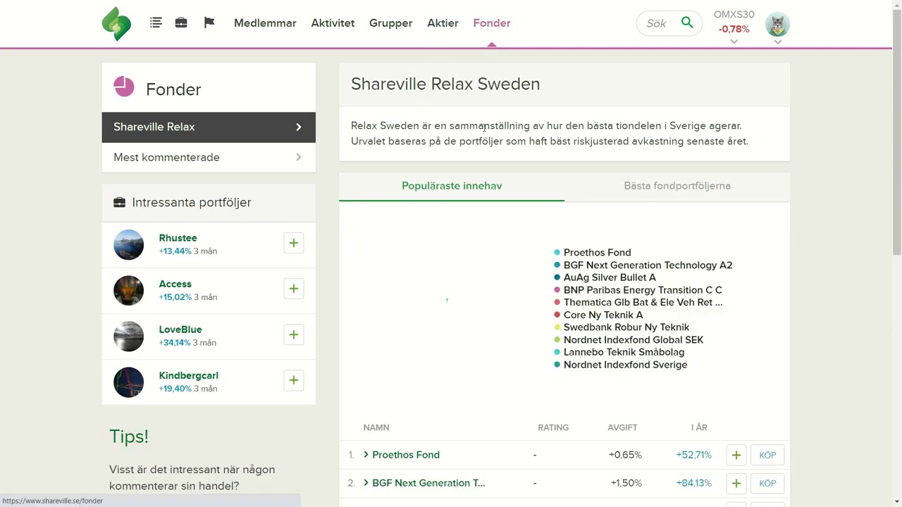The height and width of the screenshot is (507, 902).
Task: Add BGF Next Generation T... with plus
Action: [x=736, y=483]
